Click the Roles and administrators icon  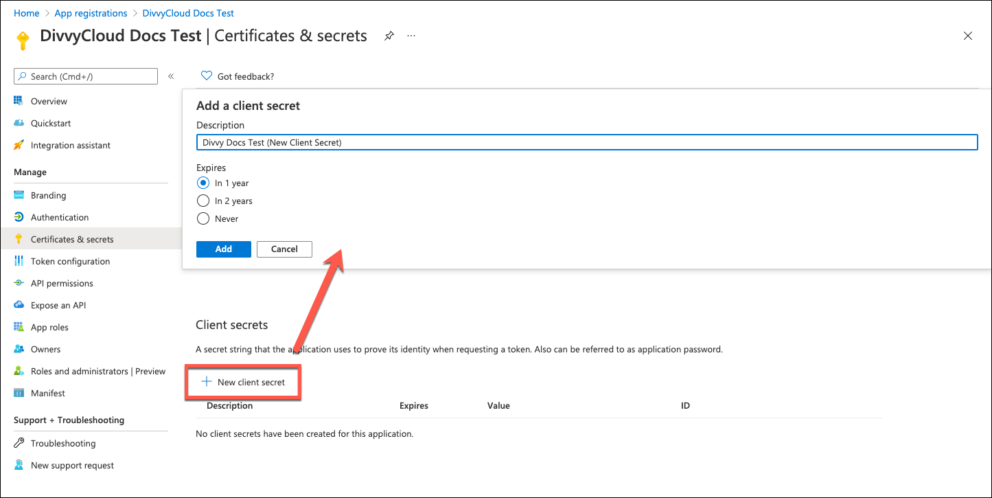pyautogui.click(x=19, y=371)
